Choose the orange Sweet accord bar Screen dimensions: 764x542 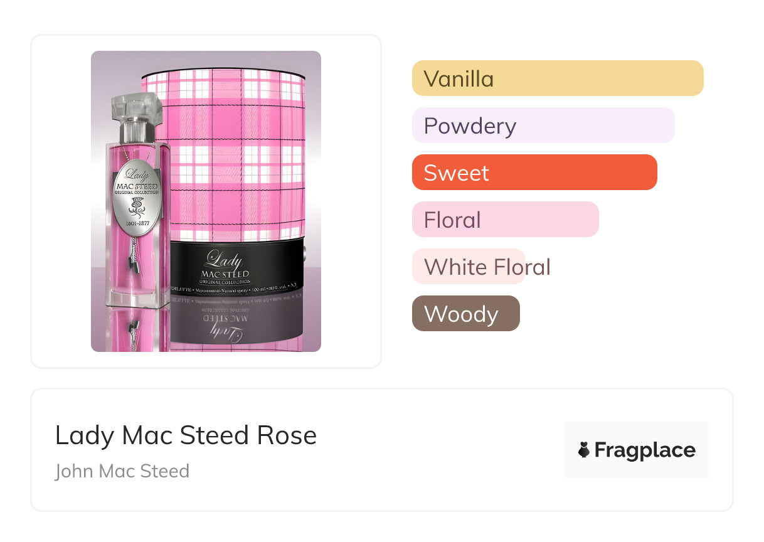pos(534,173)
